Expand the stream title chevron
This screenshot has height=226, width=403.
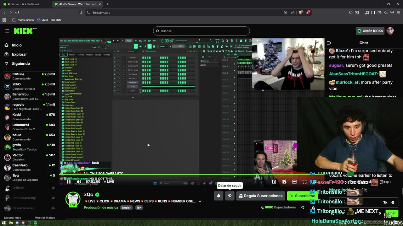[x=200, y=201]
